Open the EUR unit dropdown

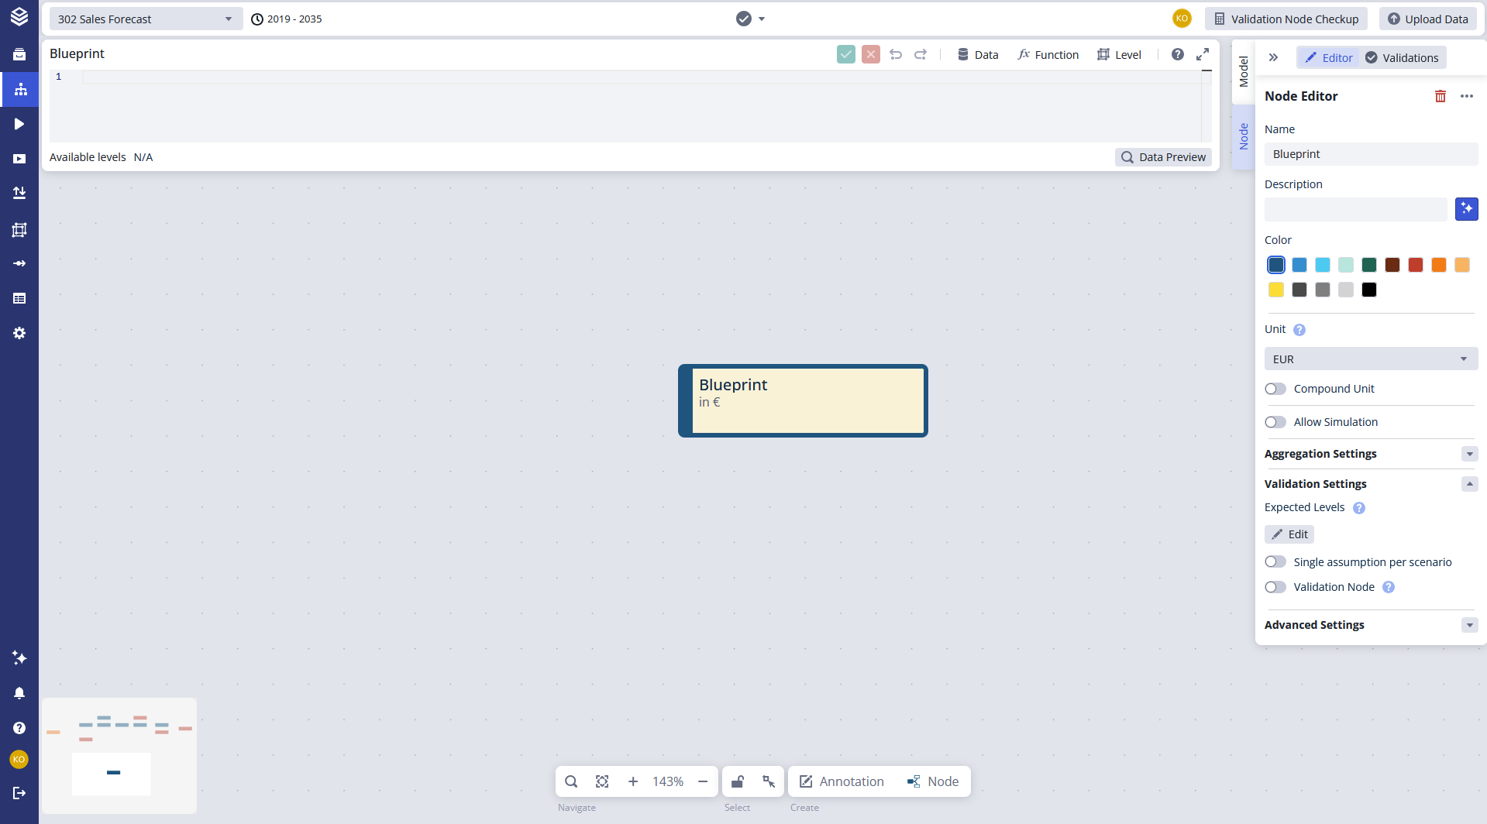(x=1370, y=359)
